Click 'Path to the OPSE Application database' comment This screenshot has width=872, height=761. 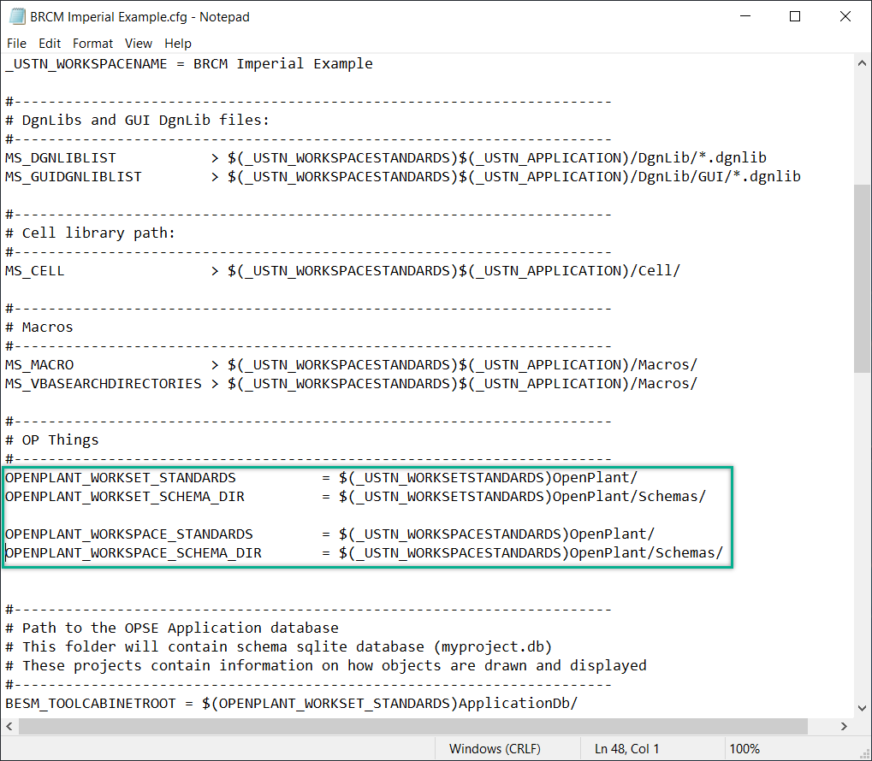tap(172, 628)
